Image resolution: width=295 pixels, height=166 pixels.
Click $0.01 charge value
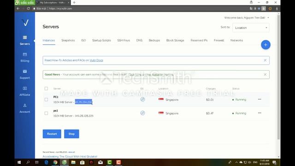210,100
